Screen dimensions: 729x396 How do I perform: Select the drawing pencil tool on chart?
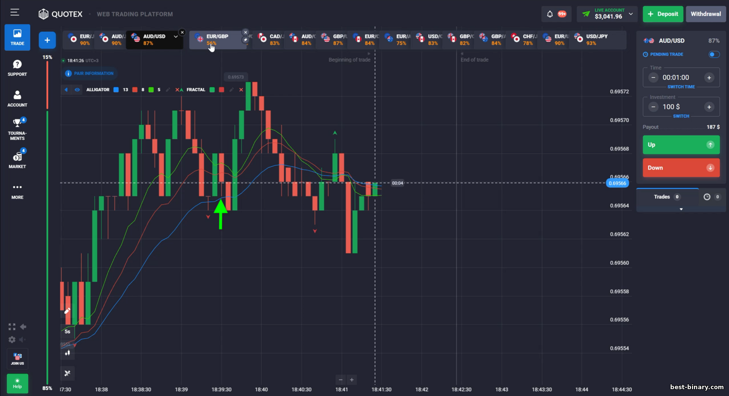coord(68,311)
